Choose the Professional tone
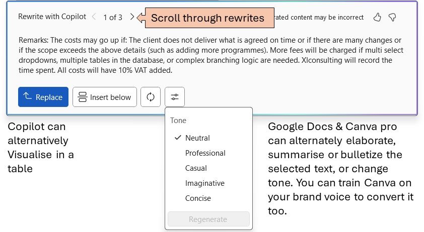 pyautogui.click(x=205, y=153)
